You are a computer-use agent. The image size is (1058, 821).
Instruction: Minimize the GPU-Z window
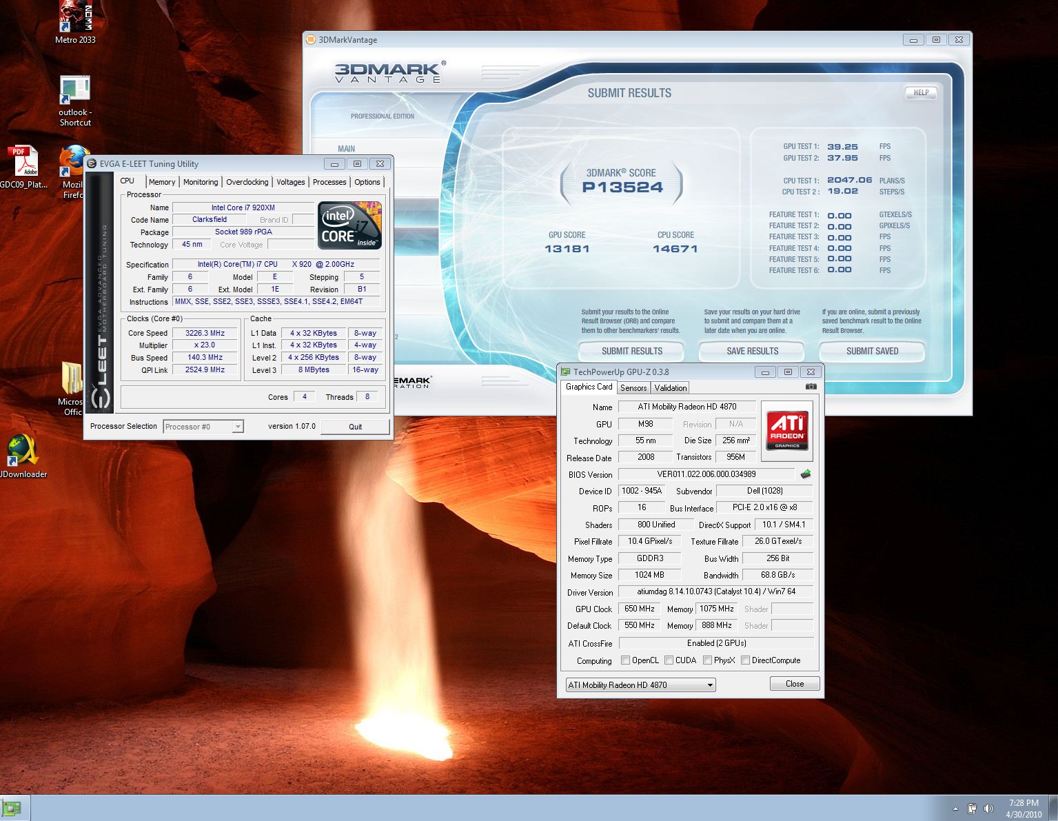765,372
